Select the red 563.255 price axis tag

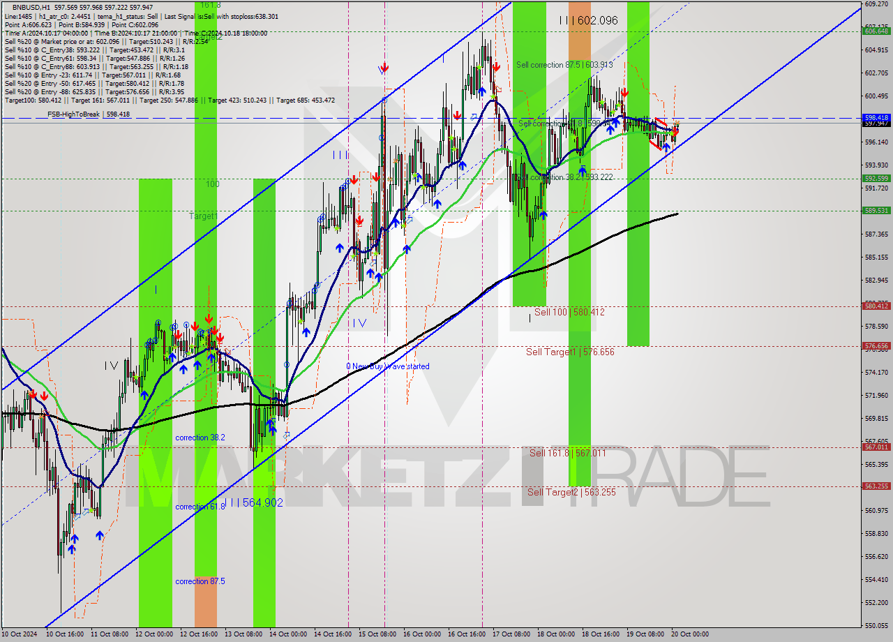coord(877,486)
